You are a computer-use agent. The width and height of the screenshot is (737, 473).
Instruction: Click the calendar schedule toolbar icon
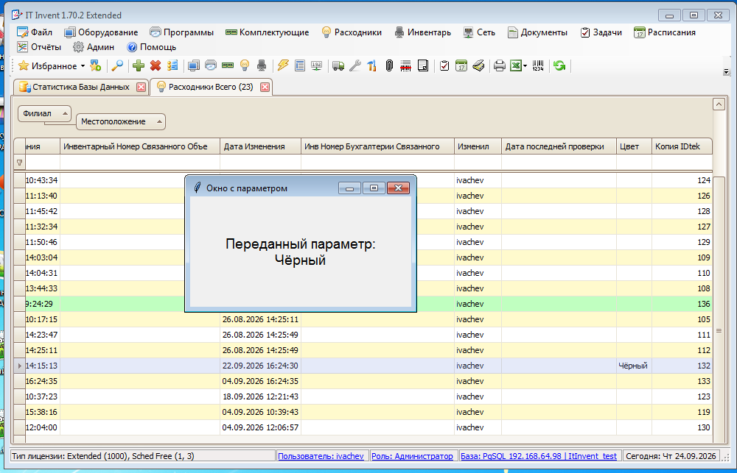tap(461, 65)
